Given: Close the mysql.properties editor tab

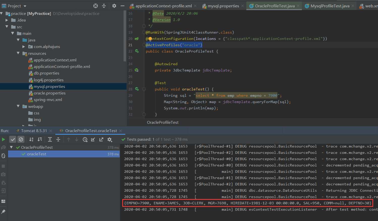Looking at the screenshot, I should (243, 6).
